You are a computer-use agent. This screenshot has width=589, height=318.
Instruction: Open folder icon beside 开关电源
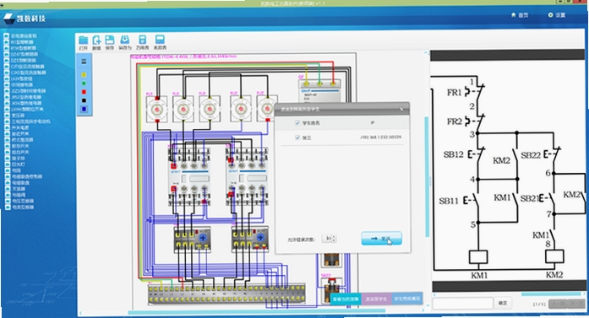[x=7, y=127]
